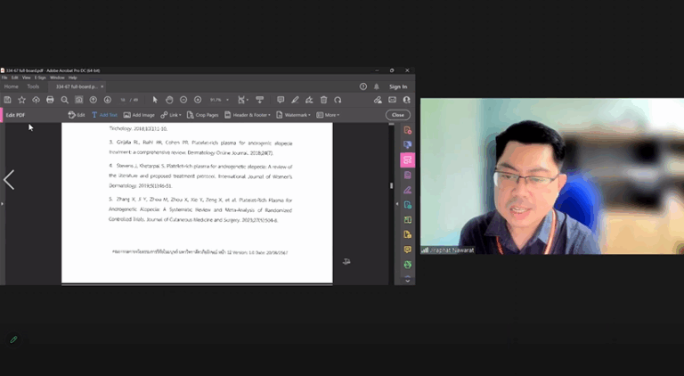Open the sticky note comment tool
The height and width of the screenshot is (376, 684).
[281, 100]
